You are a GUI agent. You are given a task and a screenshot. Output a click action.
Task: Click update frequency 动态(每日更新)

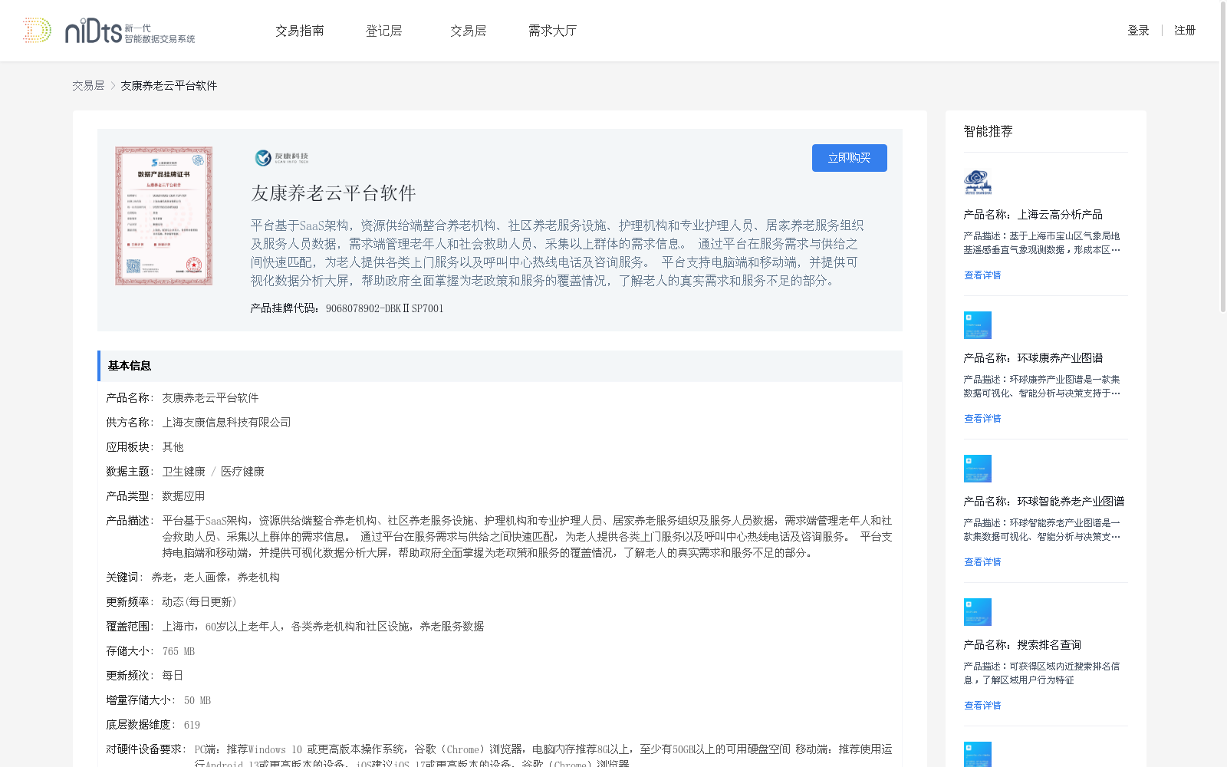click(x=200, y=602)
